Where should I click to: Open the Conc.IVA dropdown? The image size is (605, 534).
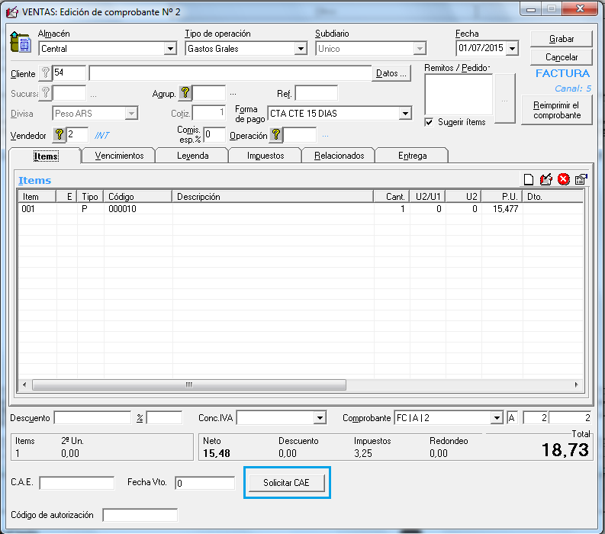pos(319,418)
